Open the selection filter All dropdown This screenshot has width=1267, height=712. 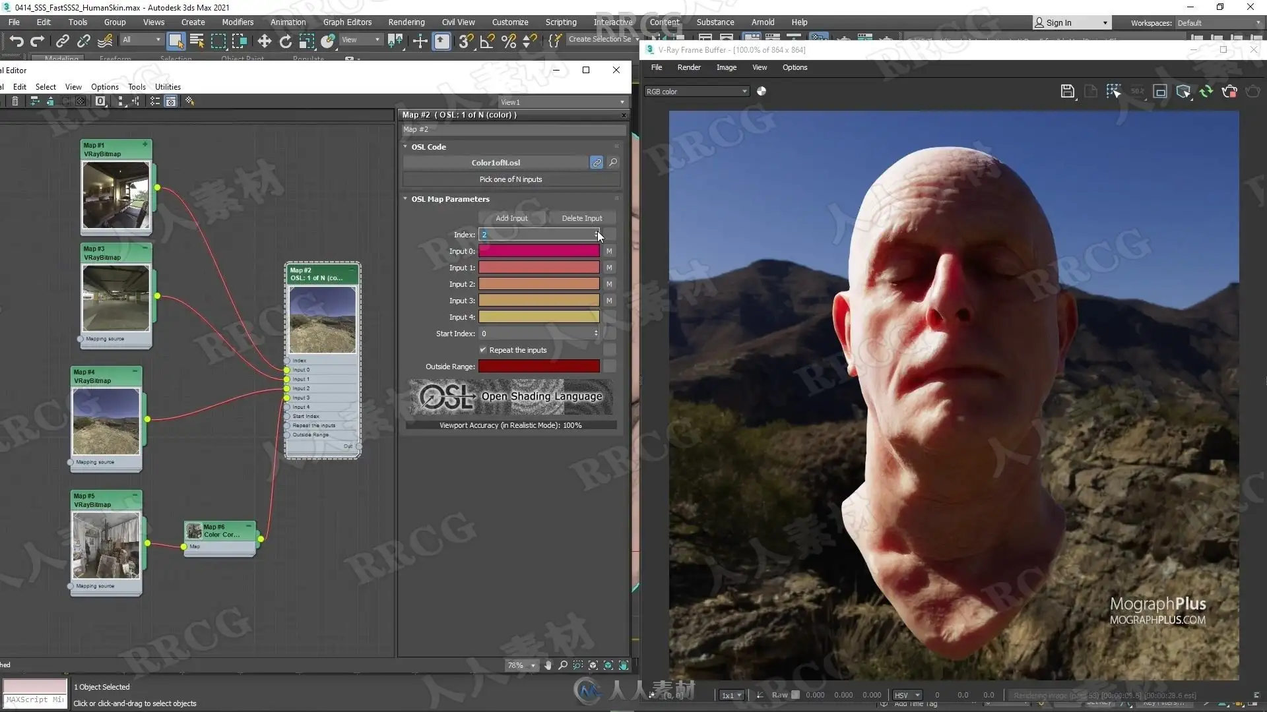click(x=141, y=40)
